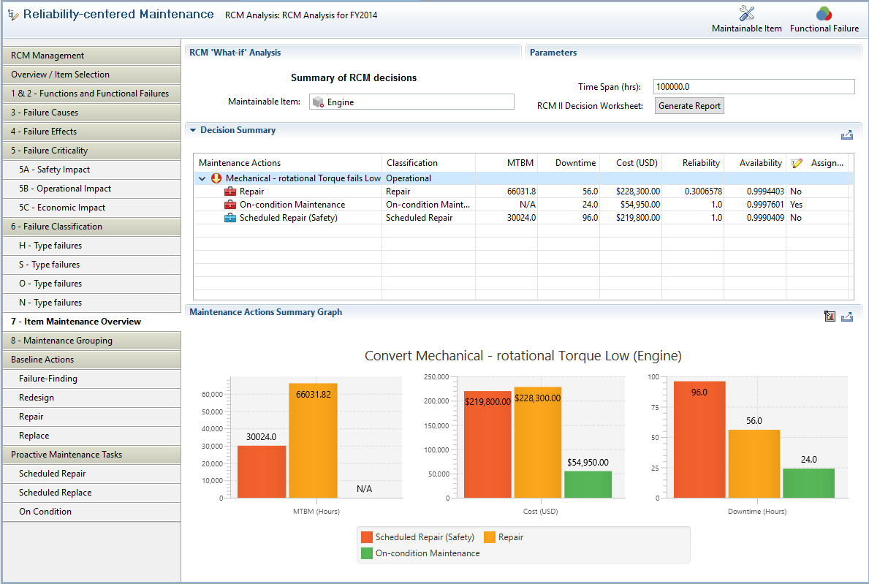Click On-condition Maintenance row toolbox icon

click(230, 205)
